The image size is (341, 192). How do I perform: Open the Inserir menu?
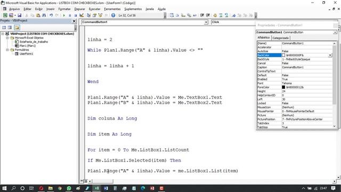coord(50,9)
